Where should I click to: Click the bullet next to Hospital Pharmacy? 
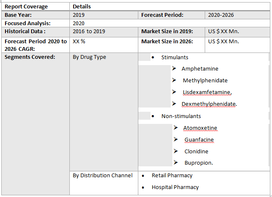click(143, 187)
